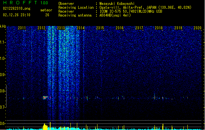205x130 pixels.
Task: Select the filename 0212262310.png
Action: [x=17, y=8]
